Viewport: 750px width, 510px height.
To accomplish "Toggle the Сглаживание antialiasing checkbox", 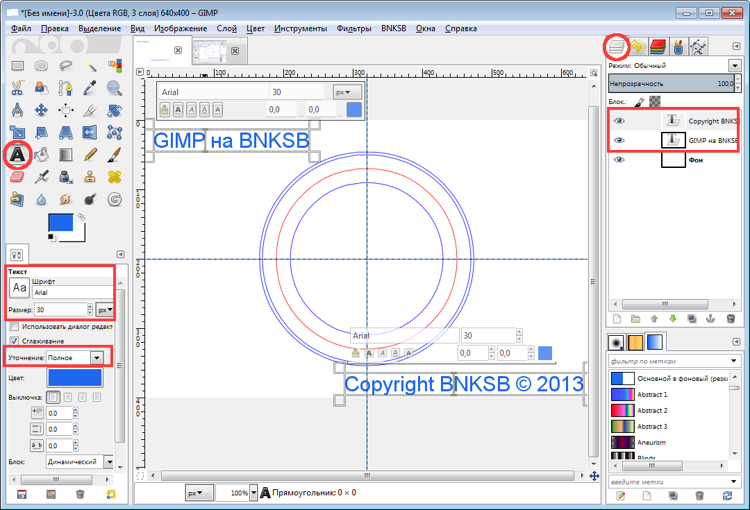I will tap(15, 341).
